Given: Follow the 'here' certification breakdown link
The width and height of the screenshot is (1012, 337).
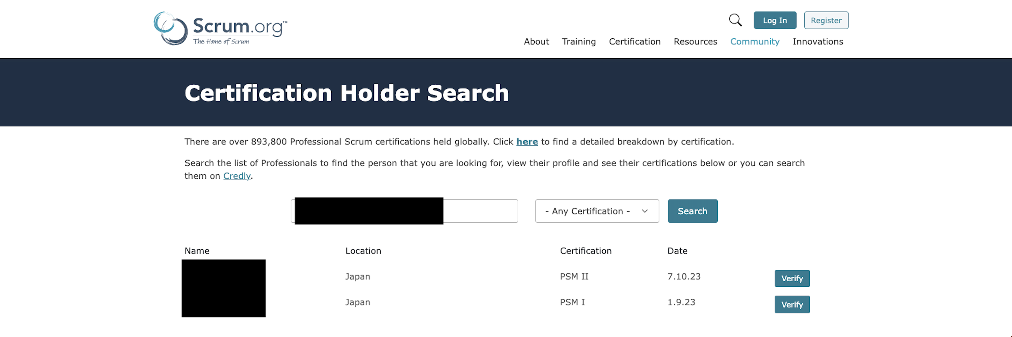Looking at the screenshot, I should pos(527,142).
